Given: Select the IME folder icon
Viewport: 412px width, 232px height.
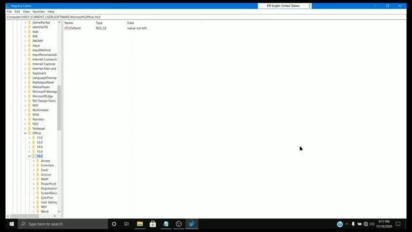Looking at the screenshot, I should [x=30, y=36].
